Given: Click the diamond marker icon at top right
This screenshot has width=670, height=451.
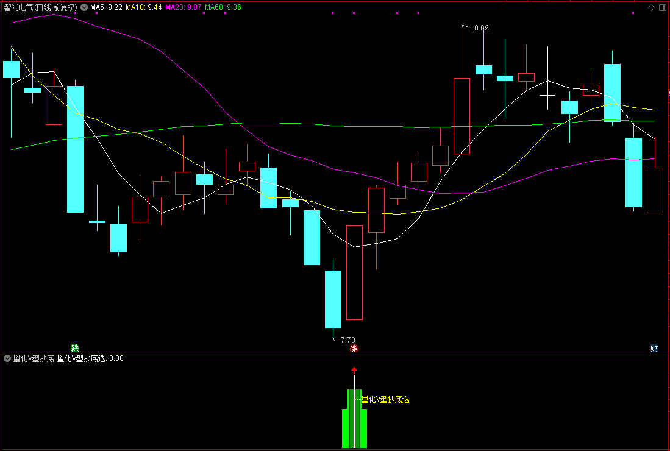Looking at the screenshot, I should [651, 8].
